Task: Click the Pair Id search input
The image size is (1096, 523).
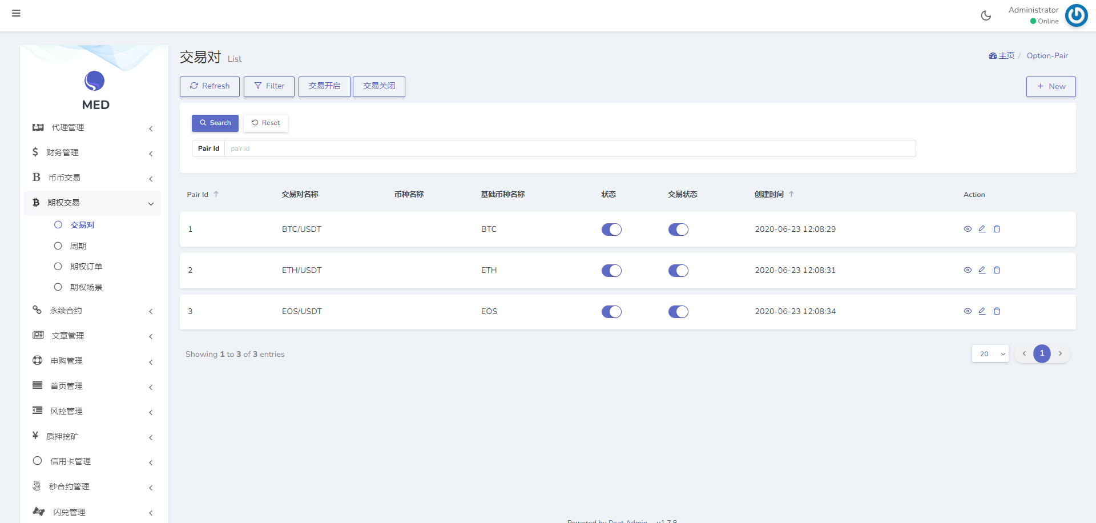Action: [569, 148]
